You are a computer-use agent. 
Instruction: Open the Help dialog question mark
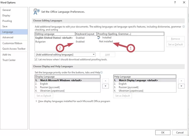[x=175, y=2]
